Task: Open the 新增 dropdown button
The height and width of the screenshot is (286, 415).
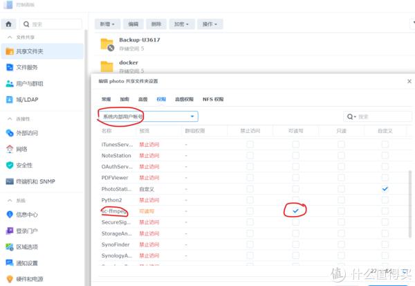Action: [x=107, y=24]
